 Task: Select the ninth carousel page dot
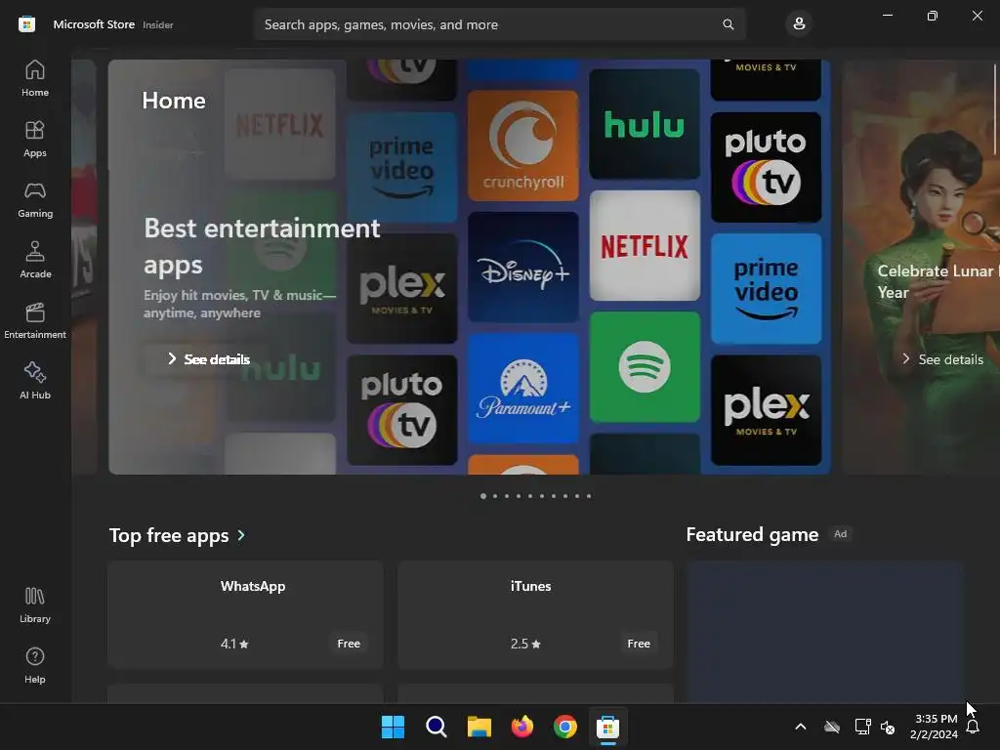[577, 495]
